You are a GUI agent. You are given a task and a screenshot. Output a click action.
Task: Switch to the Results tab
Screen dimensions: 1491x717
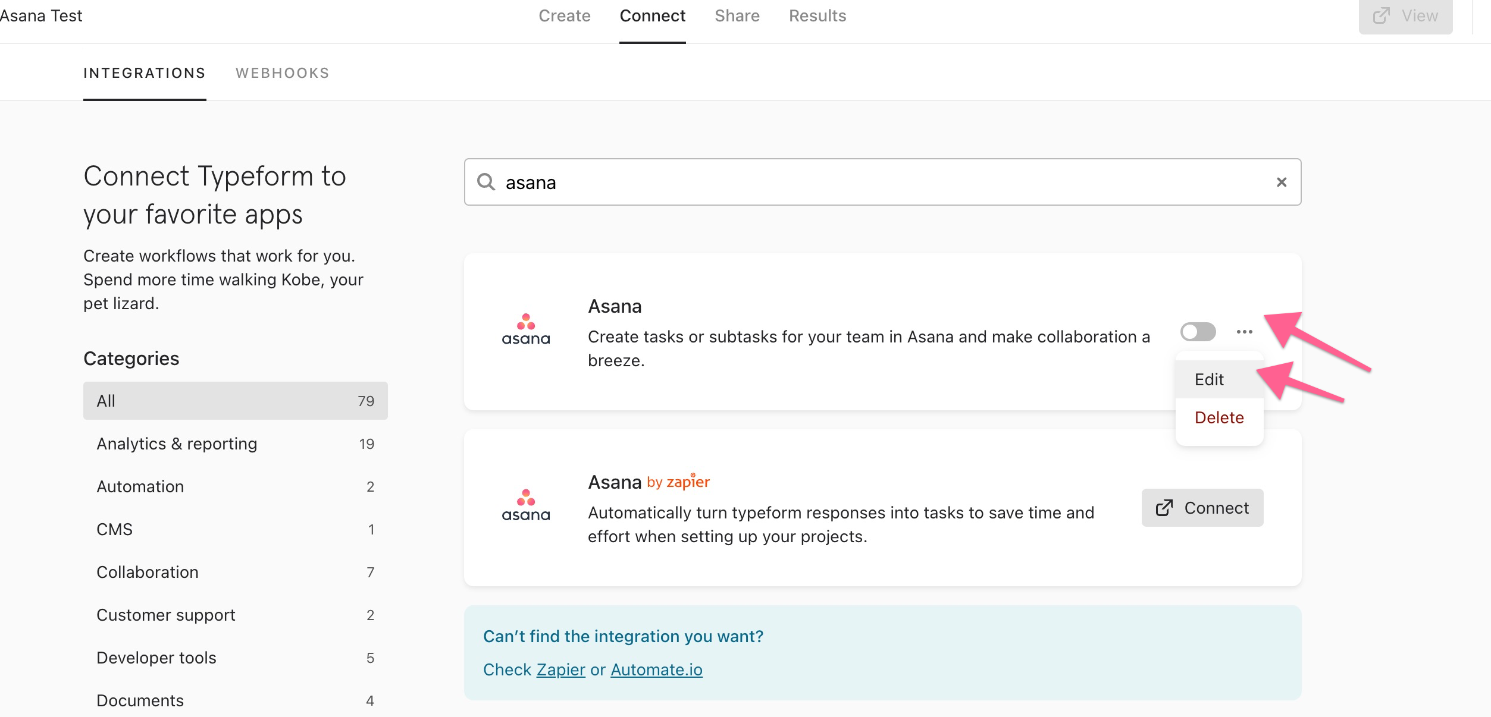coord(817,15)
